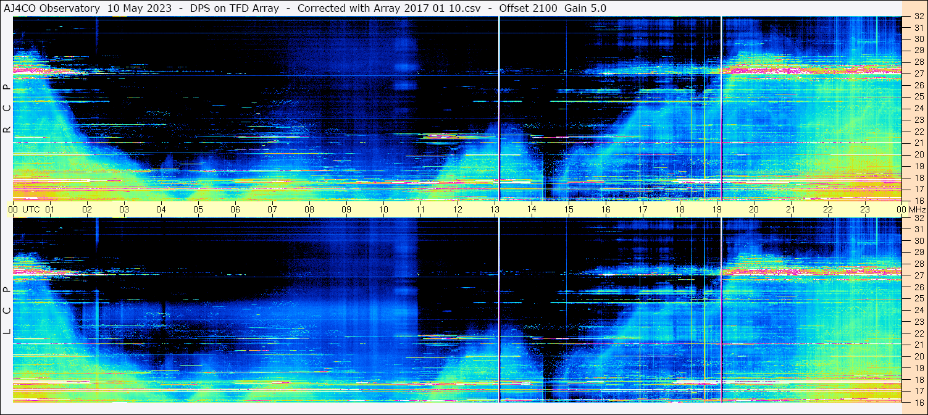The width and height of the screenshot is (928, 415).
Task: Click the 16 MHz label on RCP scale
Action: point(918,200)
